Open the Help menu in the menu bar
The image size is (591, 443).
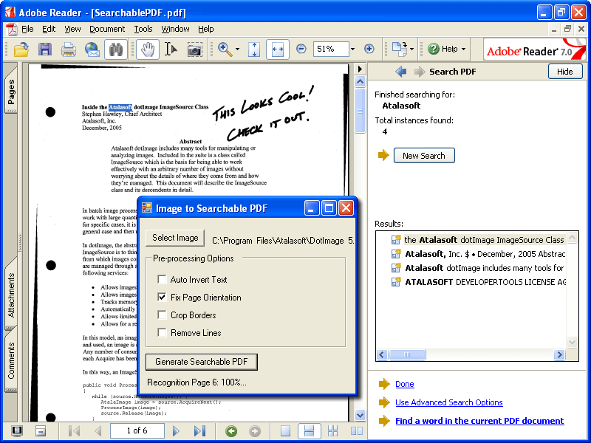pyautogui.click(x=206, y=29)
